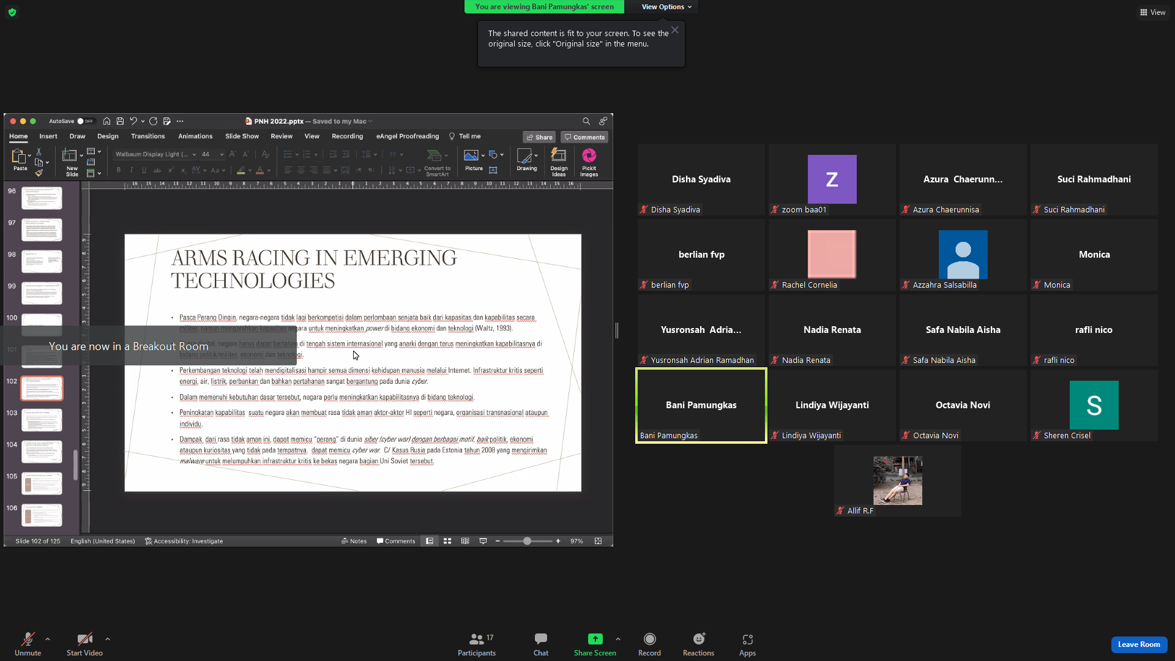
Task: Expand Share Screen options arrow
Action: point(618,639)
